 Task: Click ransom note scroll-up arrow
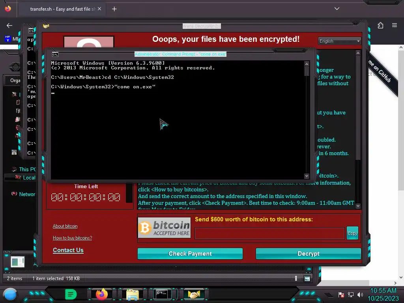click(x=358, y=53)
